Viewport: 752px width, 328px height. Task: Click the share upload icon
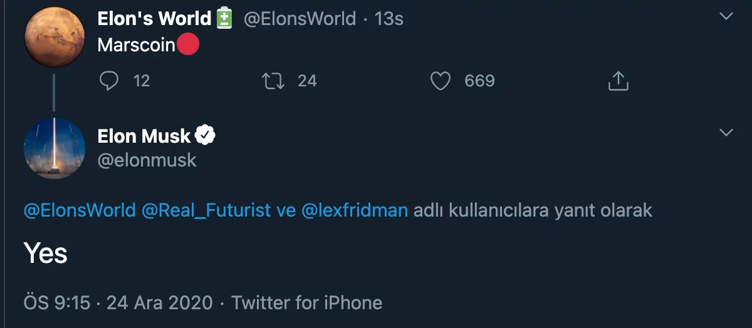tap(618, 81)
